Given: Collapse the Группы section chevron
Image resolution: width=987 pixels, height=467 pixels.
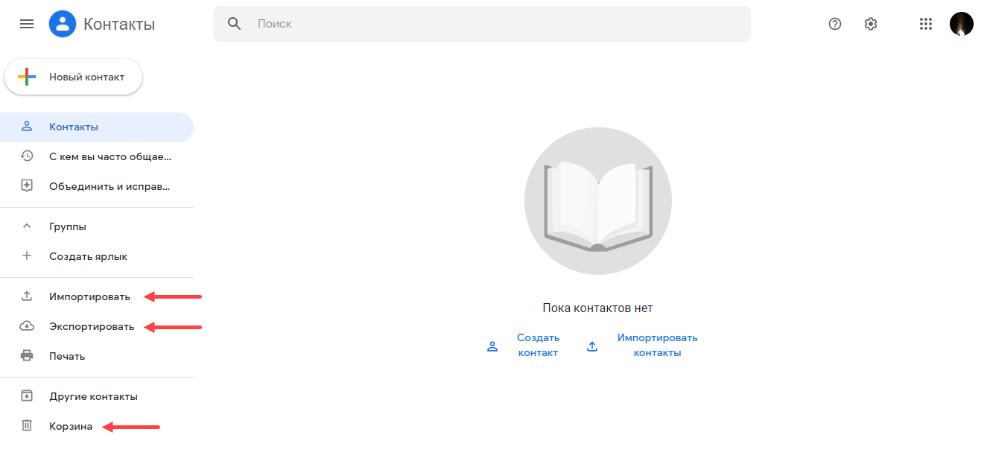Looking at the screenshot, I should [x=27, y=226].
